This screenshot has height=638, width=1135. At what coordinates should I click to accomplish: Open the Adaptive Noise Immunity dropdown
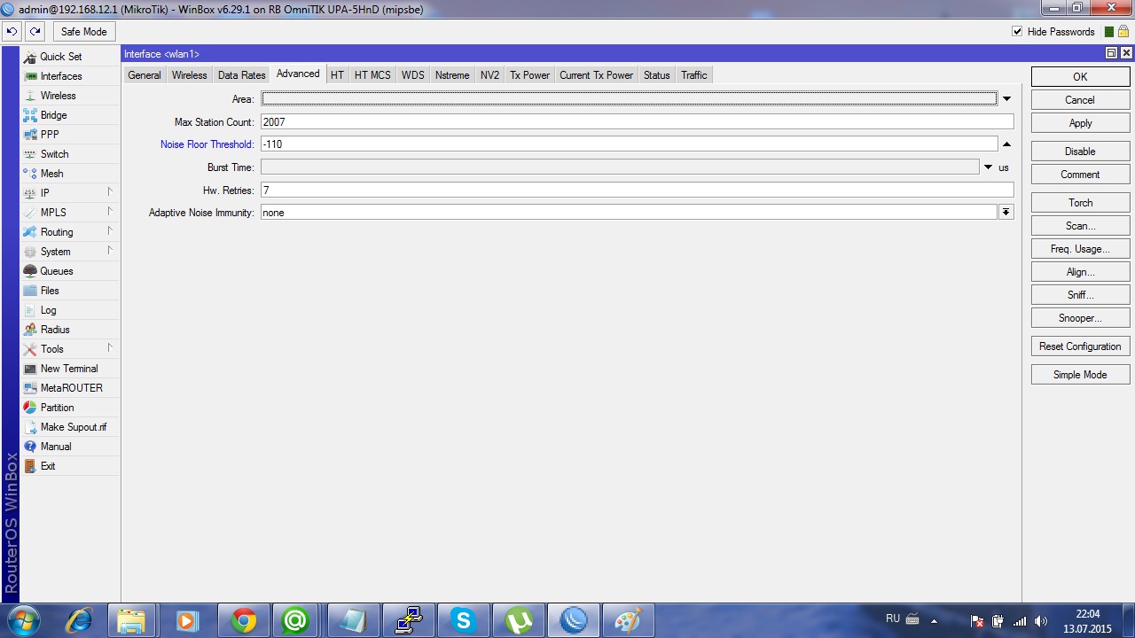click(x=1006, y=213)
